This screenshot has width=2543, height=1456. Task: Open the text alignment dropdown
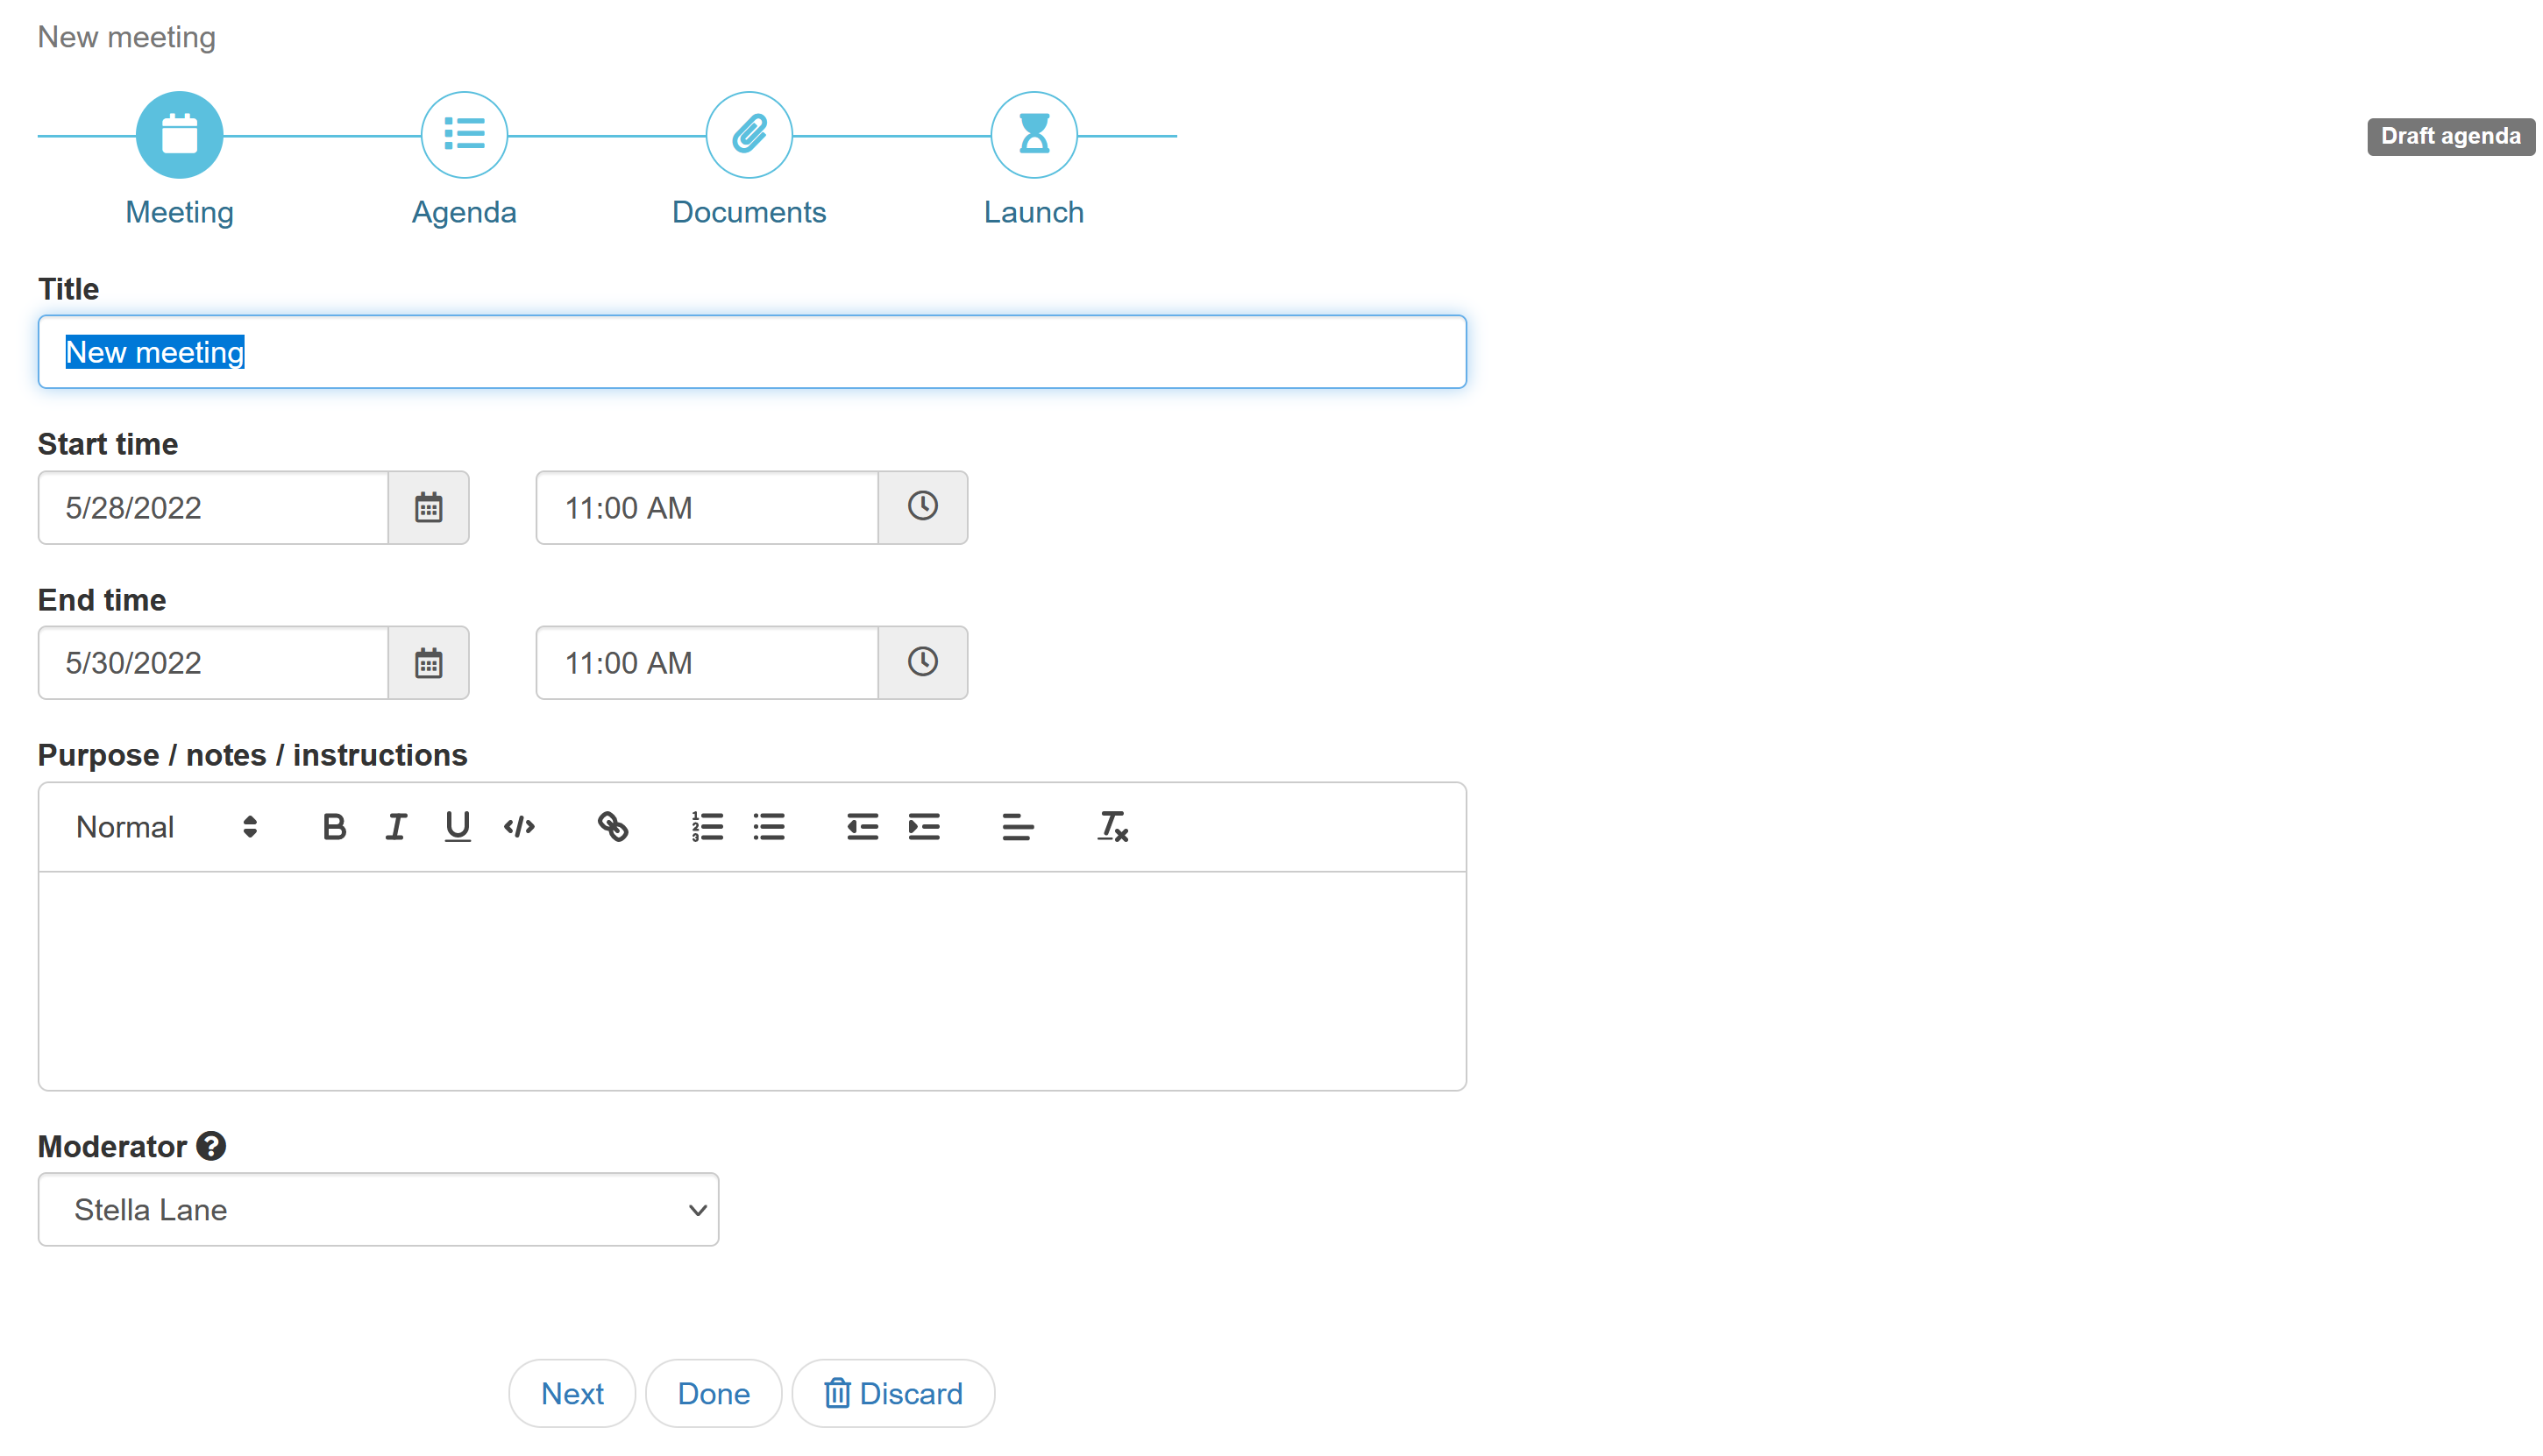pos(1018,827)
